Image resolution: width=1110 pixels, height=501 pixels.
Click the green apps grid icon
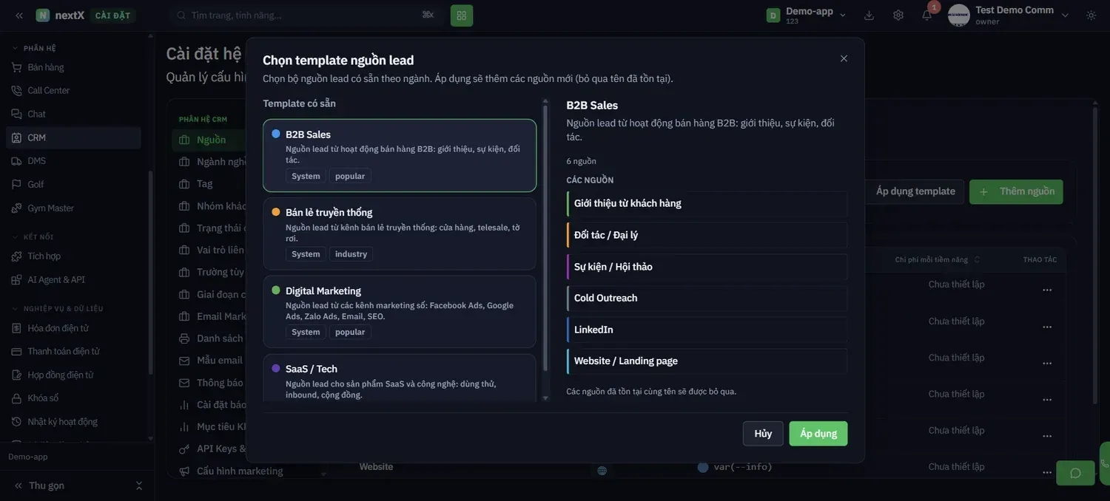coord(462,15)
